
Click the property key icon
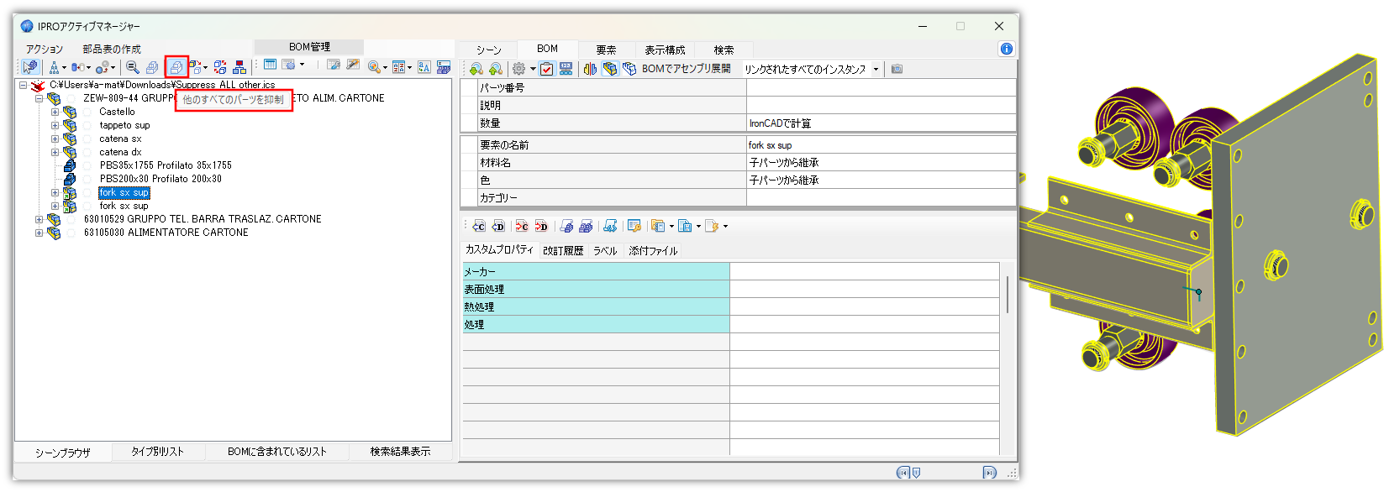(634, 226)
